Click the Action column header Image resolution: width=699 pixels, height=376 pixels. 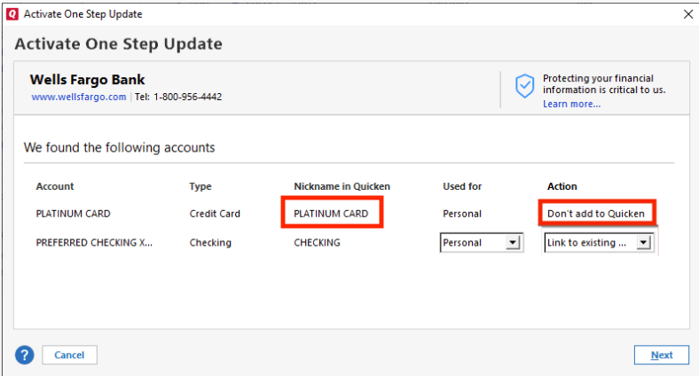(x=562, y=186)
